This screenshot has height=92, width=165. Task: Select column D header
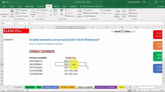pyautogui.click(x=71, y=27)
